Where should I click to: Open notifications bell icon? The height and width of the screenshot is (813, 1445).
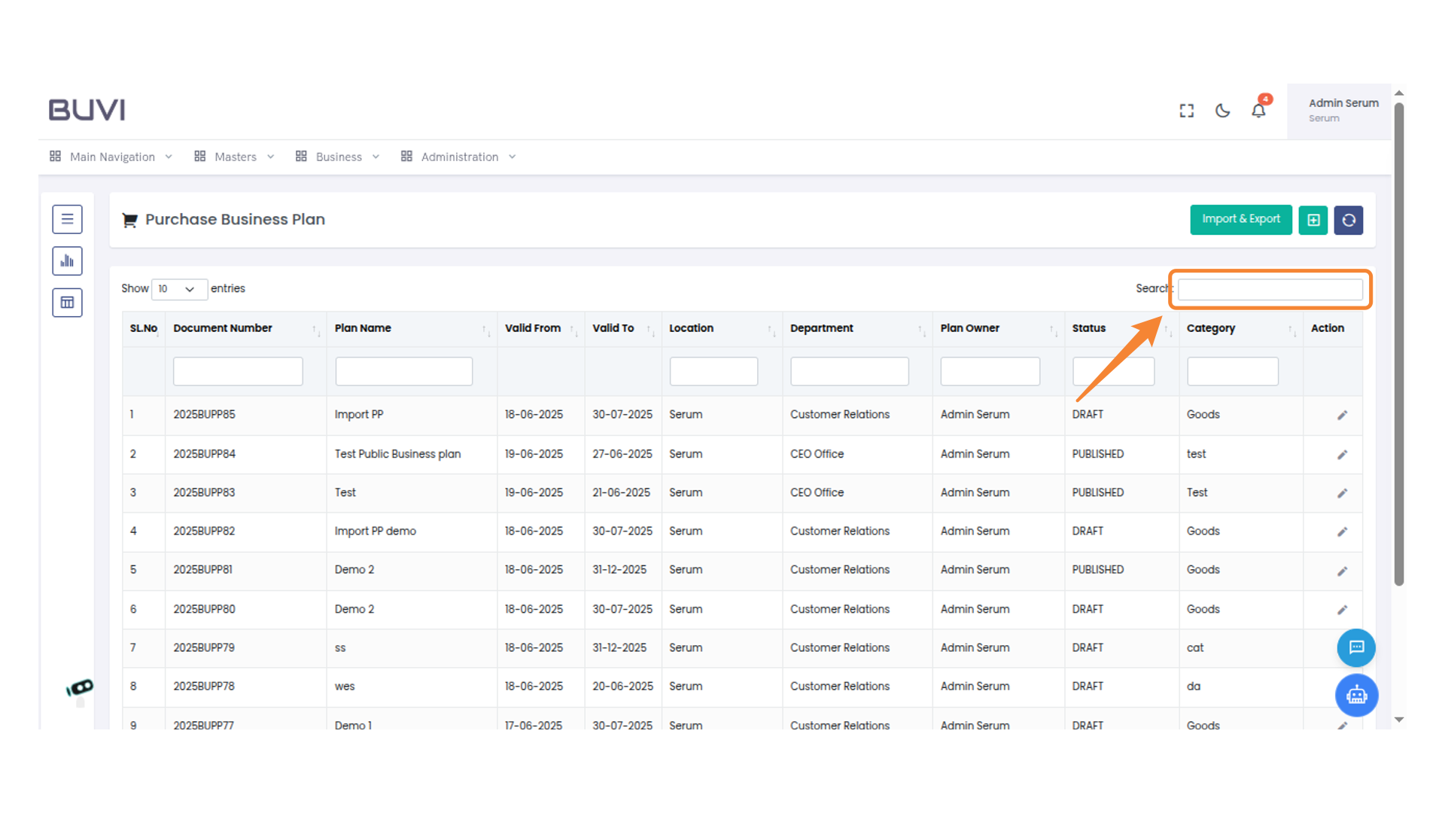pyautogui.click(x=1258, y=111)
